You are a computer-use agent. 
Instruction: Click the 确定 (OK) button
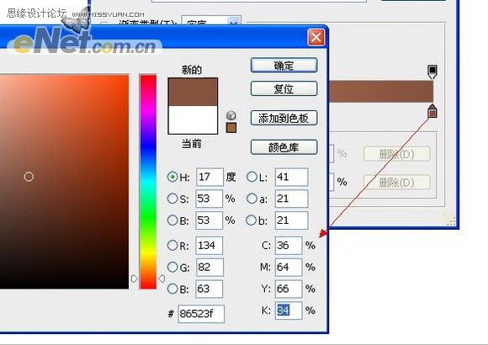pyautogui.click(x=284, y=66)
